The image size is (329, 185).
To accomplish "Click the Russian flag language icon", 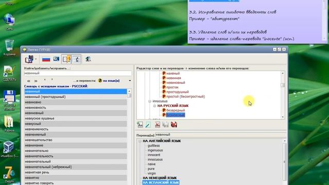I will 46,60.
